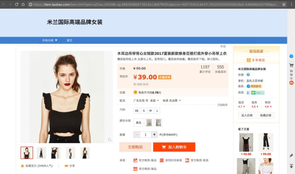
Task: Select size XS
Action: (137, 110)
